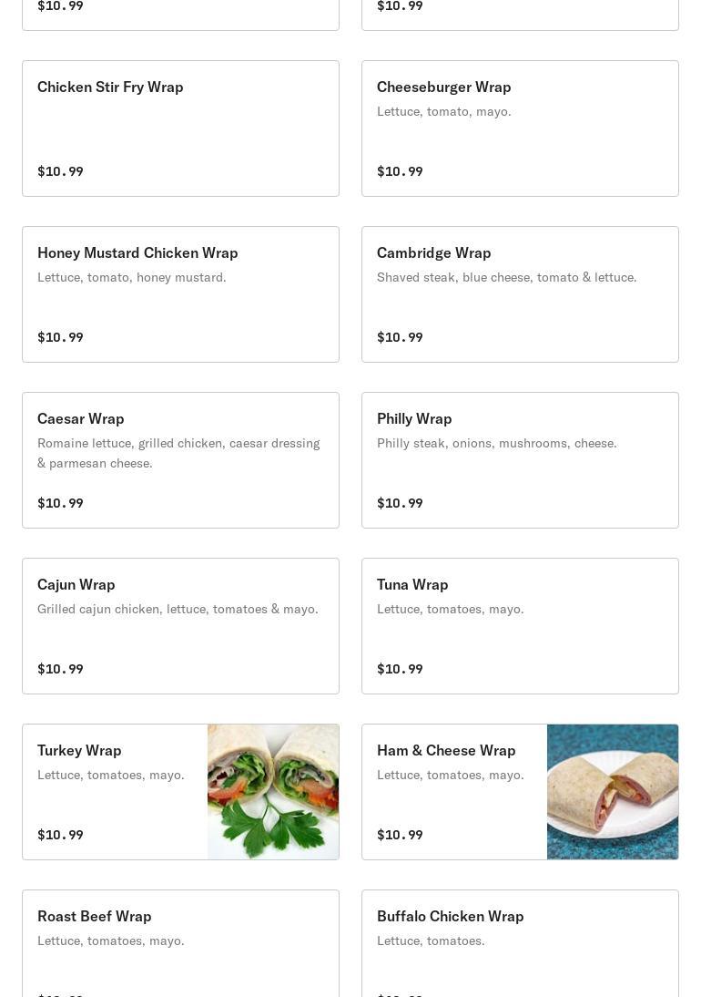Viewport: 701px width, 997px height.
Task: Click the Cajun Wrap grilled chicken description
Action: [178, 609]
